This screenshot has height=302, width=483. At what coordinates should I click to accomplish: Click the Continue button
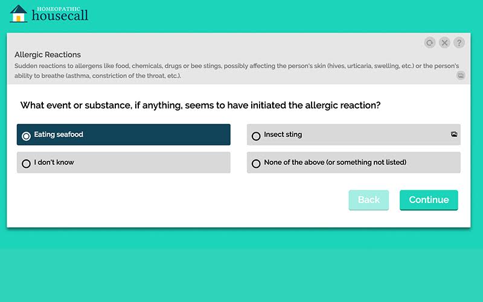click(429, 200)
